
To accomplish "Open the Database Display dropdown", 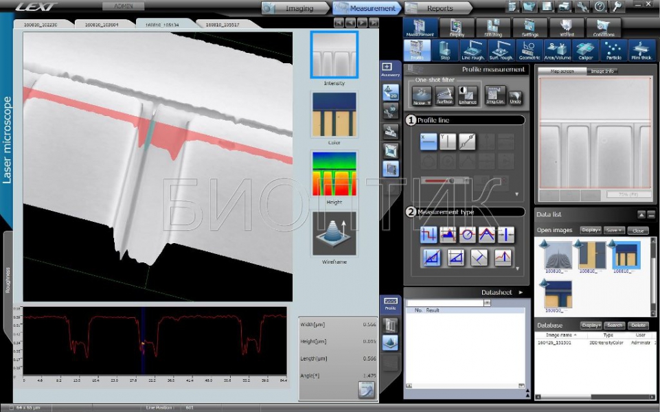I will tap(591, 325).
